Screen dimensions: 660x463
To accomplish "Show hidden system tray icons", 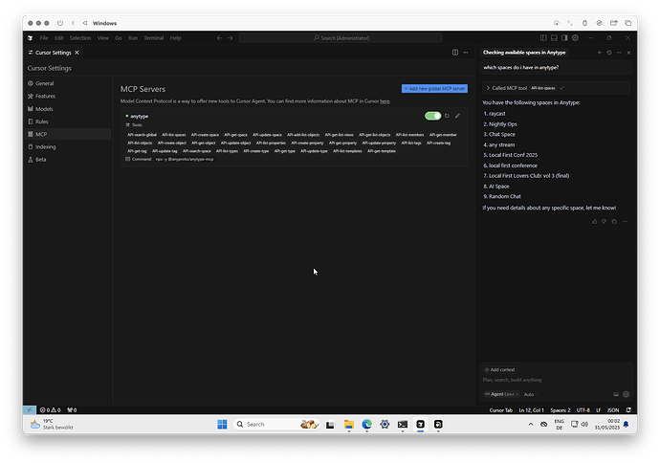I will point(530,425).
